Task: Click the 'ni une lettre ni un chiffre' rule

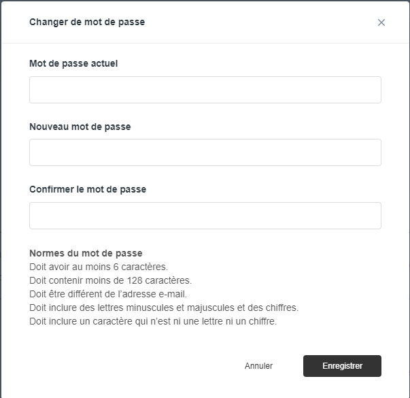Action: [x=153, y=321]
